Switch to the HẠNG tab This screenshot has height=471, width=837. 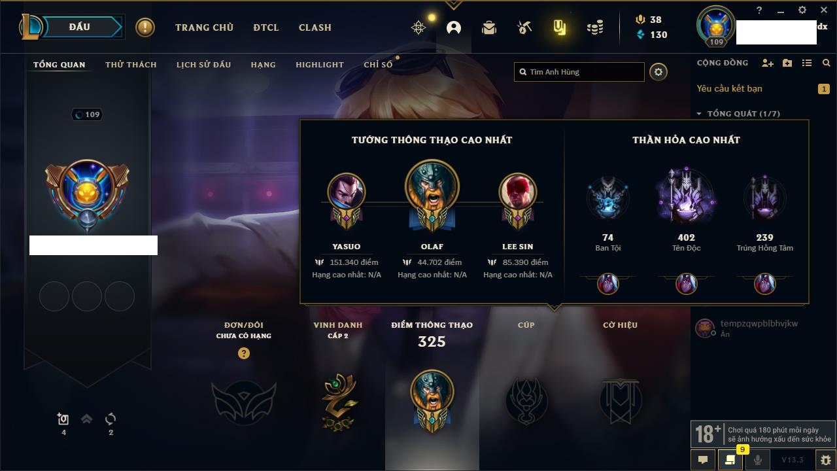click(x=263, y=65)
